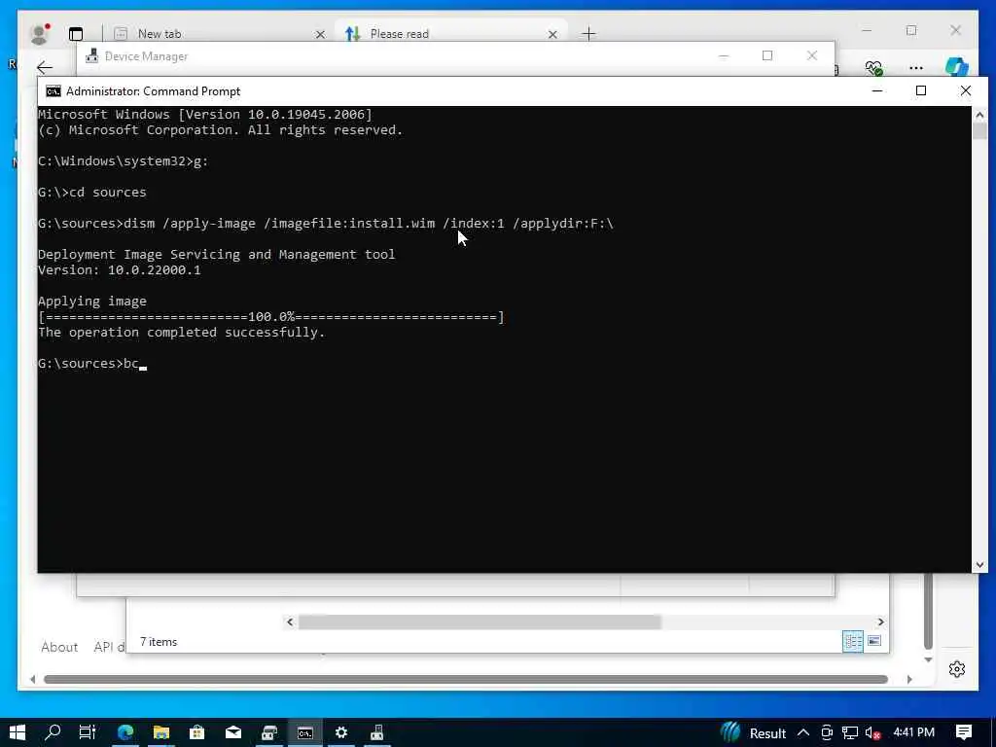Open the About link on the web page
The image size is (996, 747).
point(59,647)
